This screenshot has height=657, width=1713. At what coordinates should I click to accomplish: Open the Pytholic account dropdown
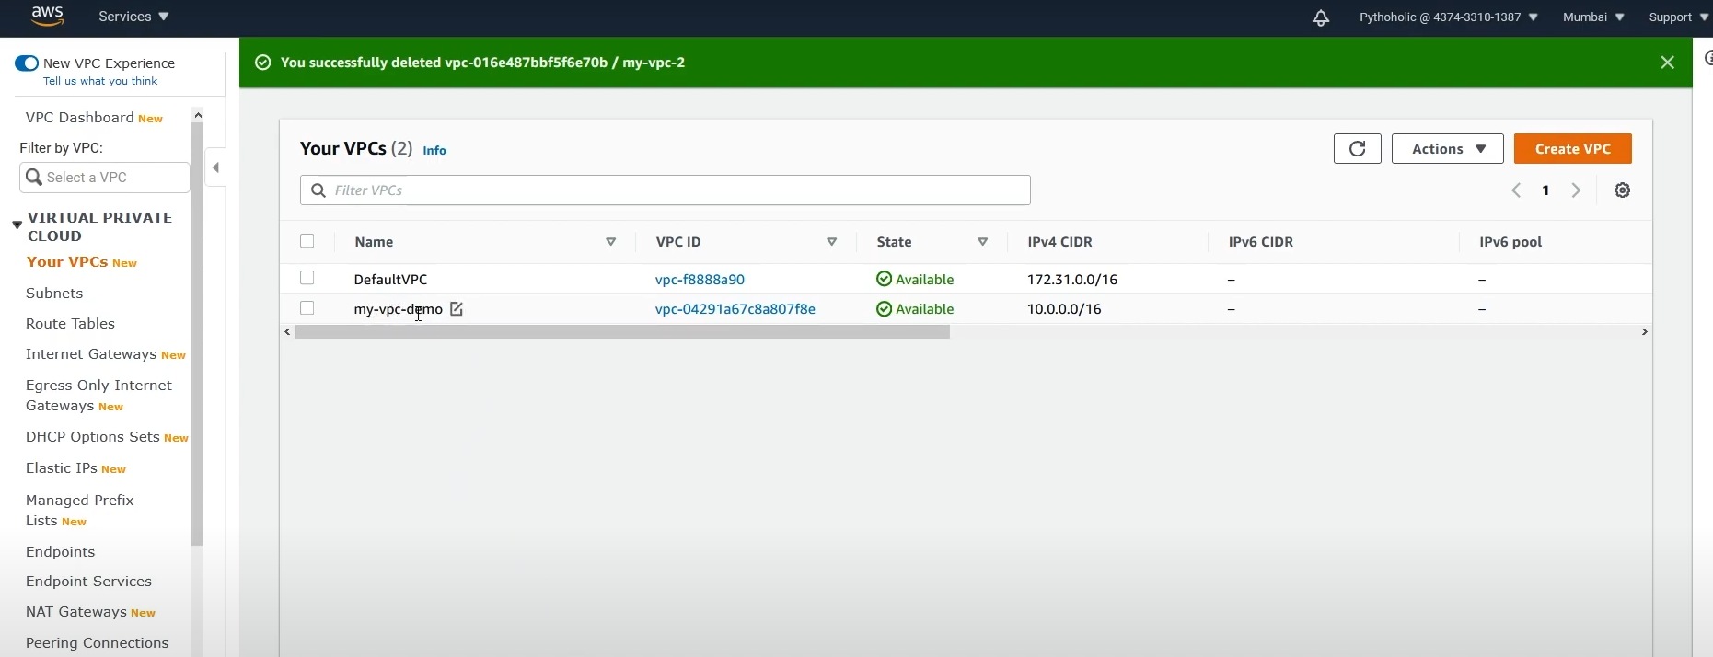pyautogui.click(x=1449, y=17)
